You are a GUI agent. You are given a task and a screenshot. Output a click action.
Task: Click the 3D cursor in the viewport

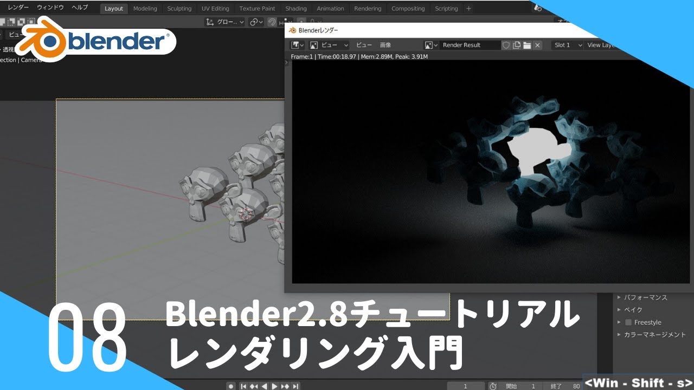pos(246,214)
